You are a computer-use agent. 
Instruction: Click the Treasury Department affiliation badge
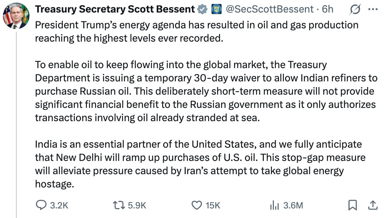point(216,10)
